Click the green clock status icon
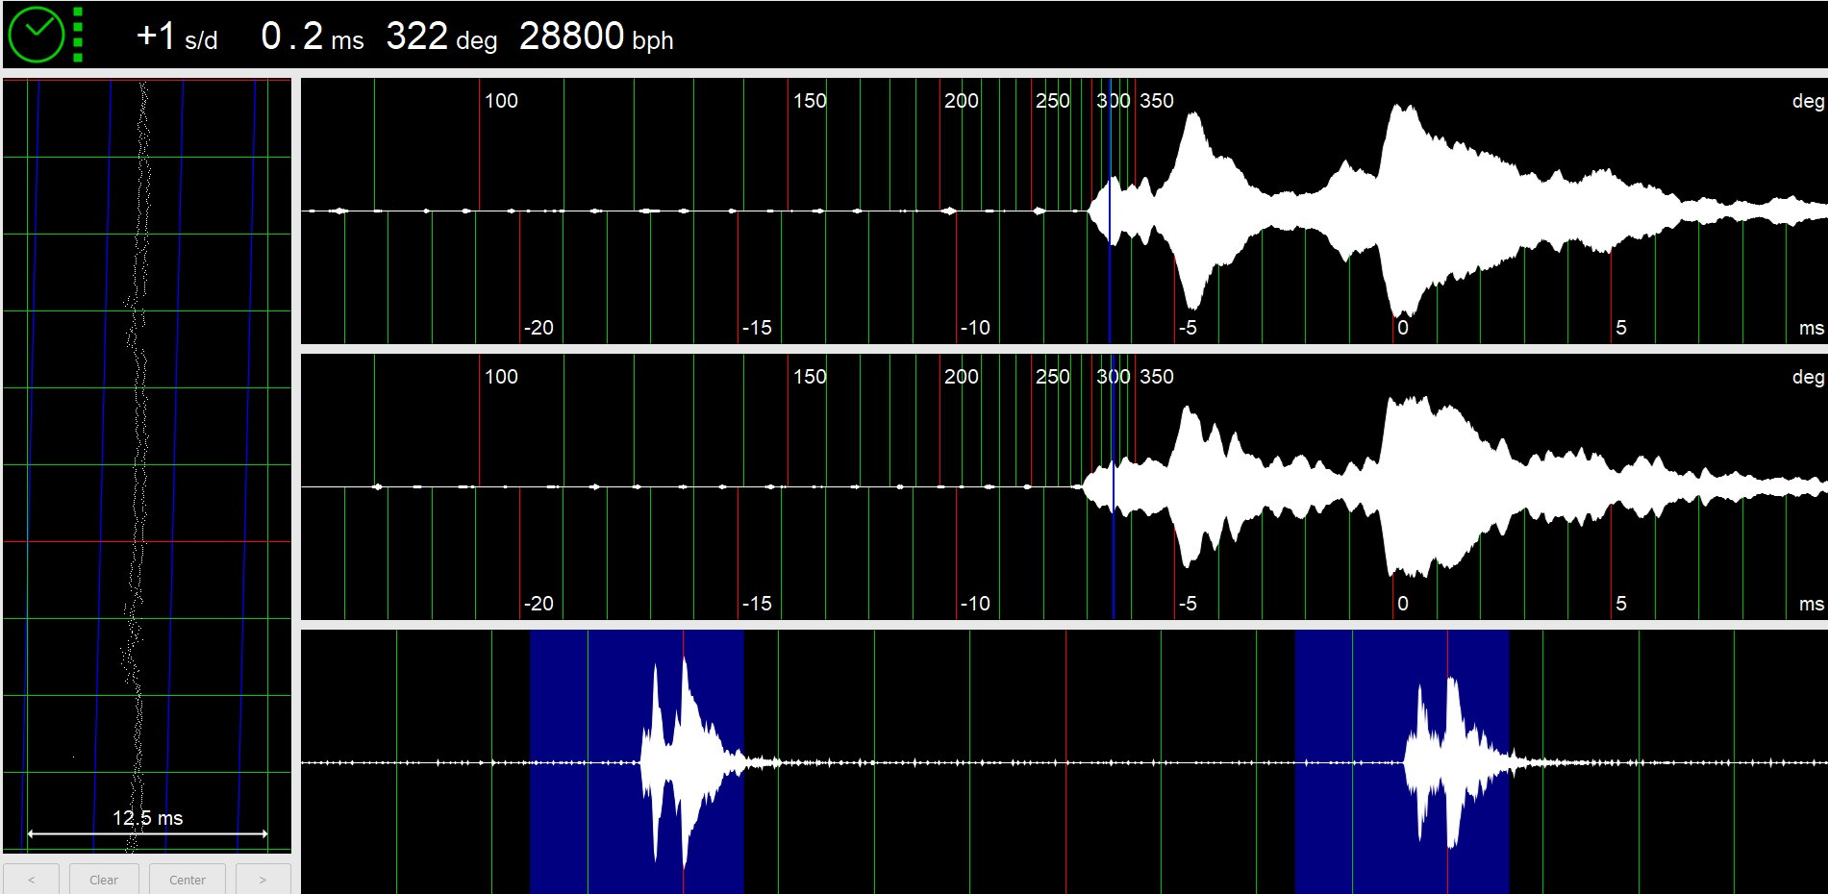 36,35
